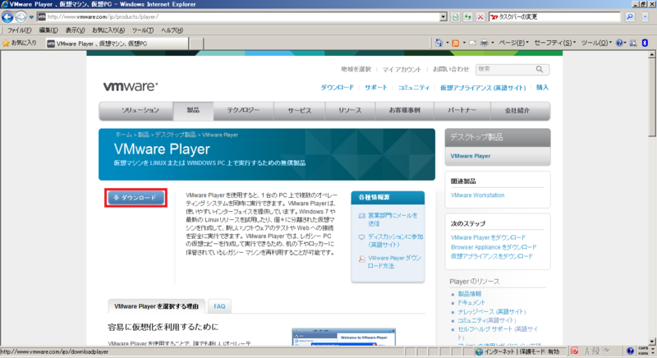Click the vmware logo on the page
This screenshot has width=657, height=358.
131,86
